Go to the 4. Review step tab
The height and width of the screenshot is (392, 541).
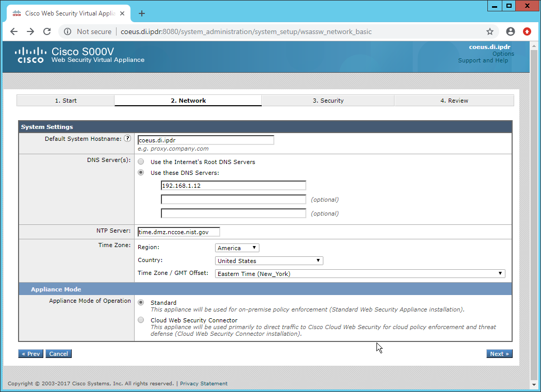point(454,101)
